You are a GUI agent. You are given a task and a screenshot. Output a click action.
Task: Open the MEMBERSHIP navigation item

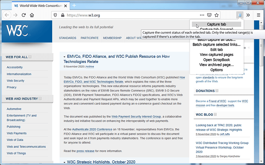tap(112, 38)
